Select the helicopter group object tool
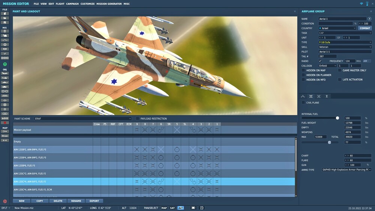375x211 pixels. pyautogui.click(x=5, y=78)
